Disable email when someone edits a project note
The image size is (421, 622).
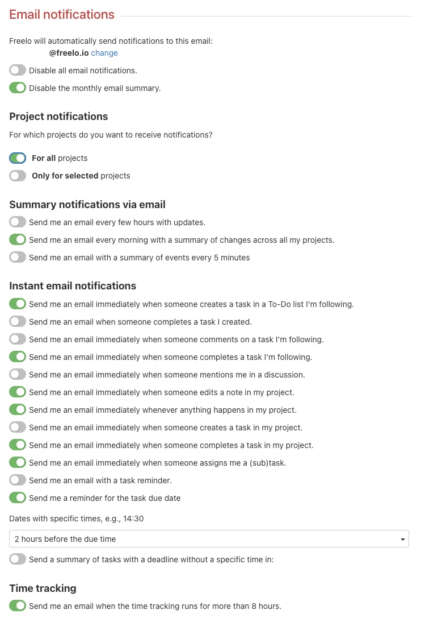pyautogui.click(x=18, y=392)
